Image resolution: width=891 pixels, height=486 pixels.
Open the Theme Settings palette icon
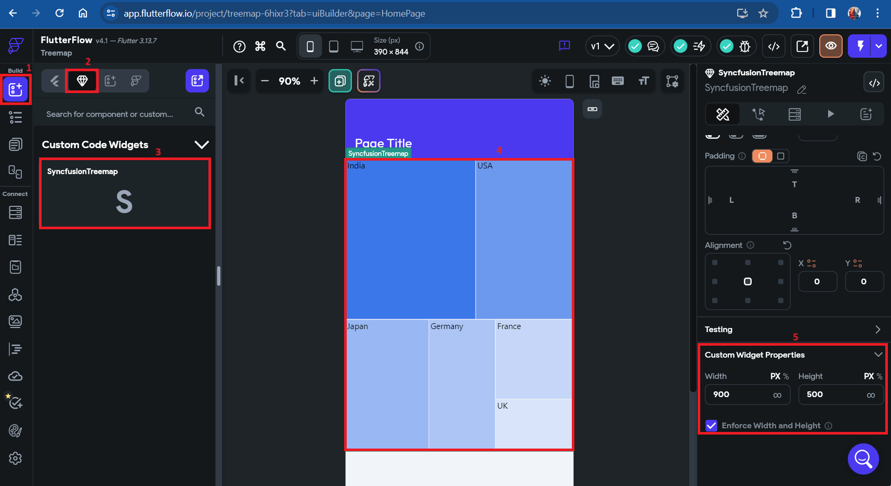click(x=16, y=431)
